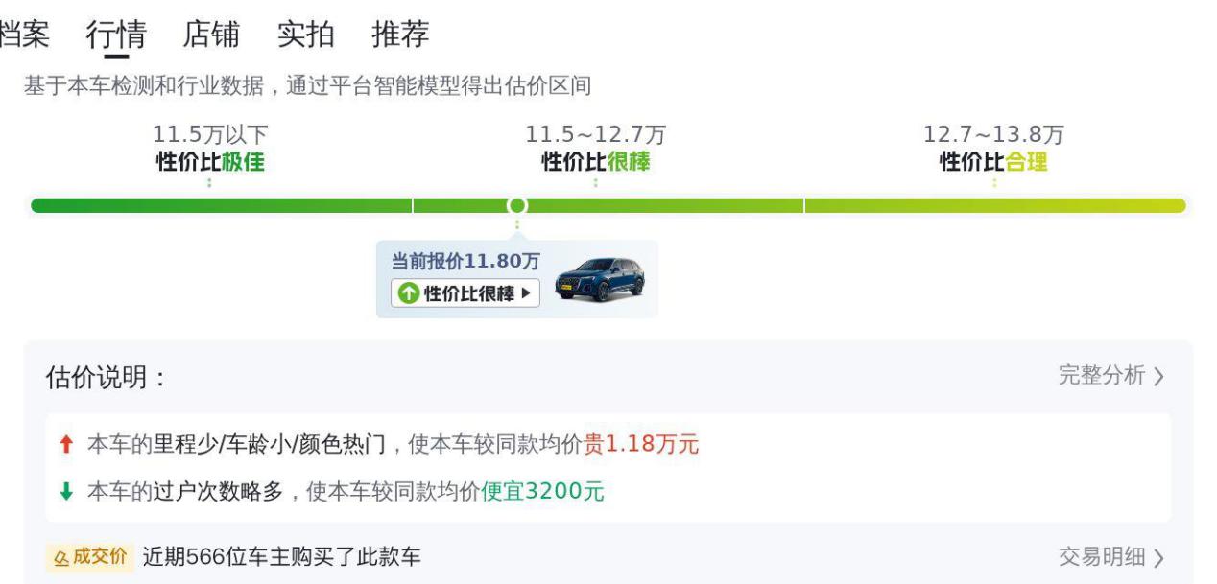Click the green up-arrow circle icon
This screenshot has height=584, width=1217.
click(409, 293)
